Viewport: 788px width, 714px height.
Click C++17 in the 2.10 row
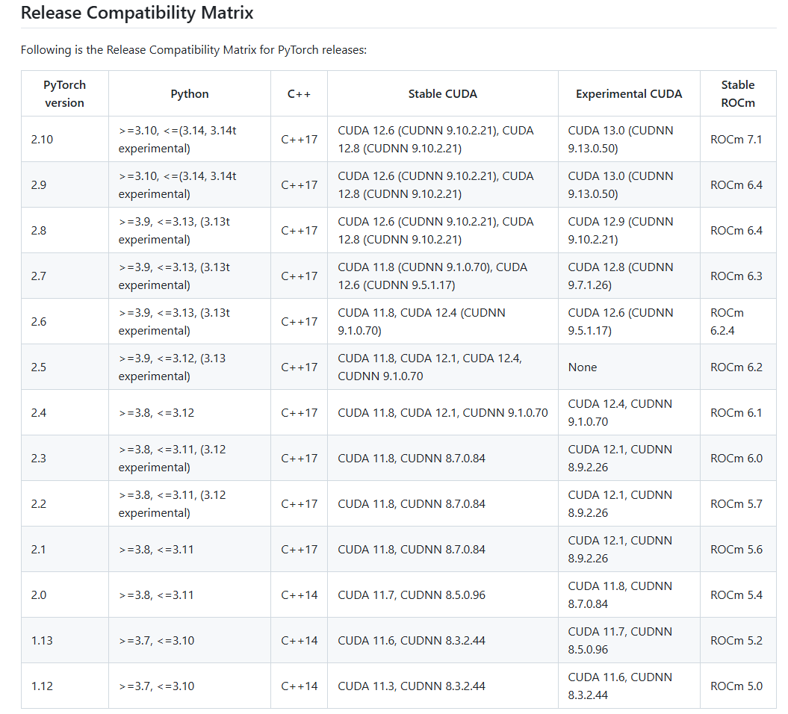pos(299,139)
